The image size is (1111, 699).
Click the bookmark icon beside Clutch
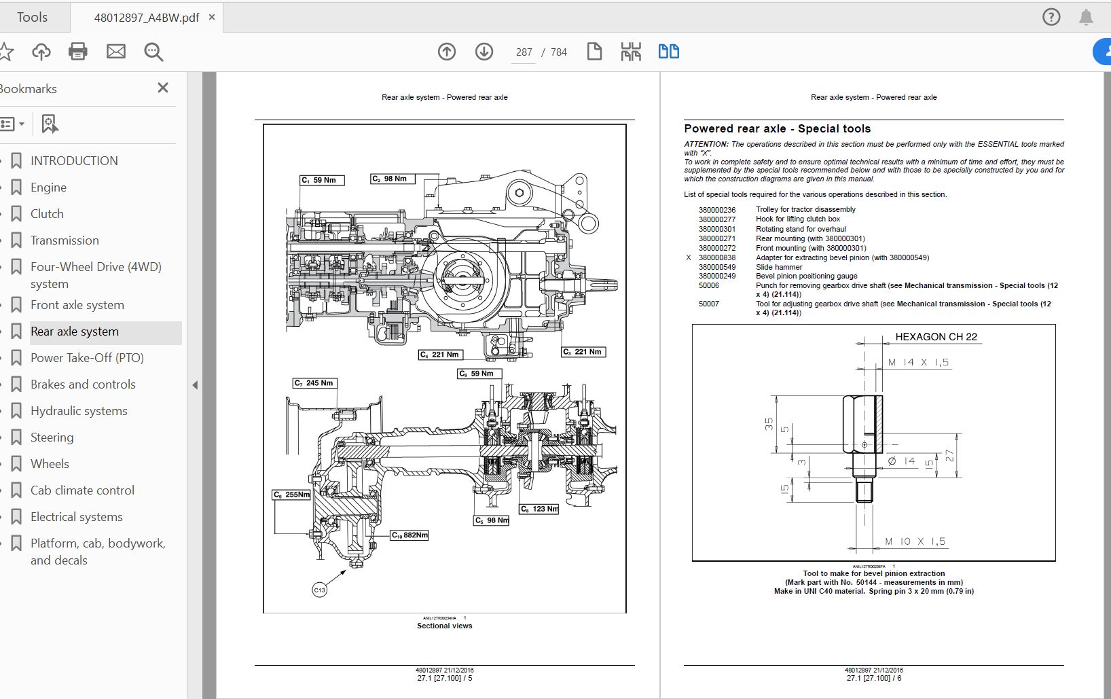16,214
